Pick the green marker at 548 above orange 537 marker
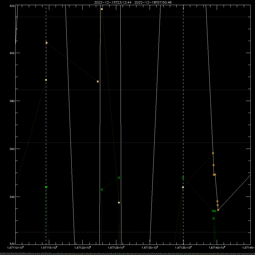This screenshot has height=255, width=255. [x=119, y=177]
